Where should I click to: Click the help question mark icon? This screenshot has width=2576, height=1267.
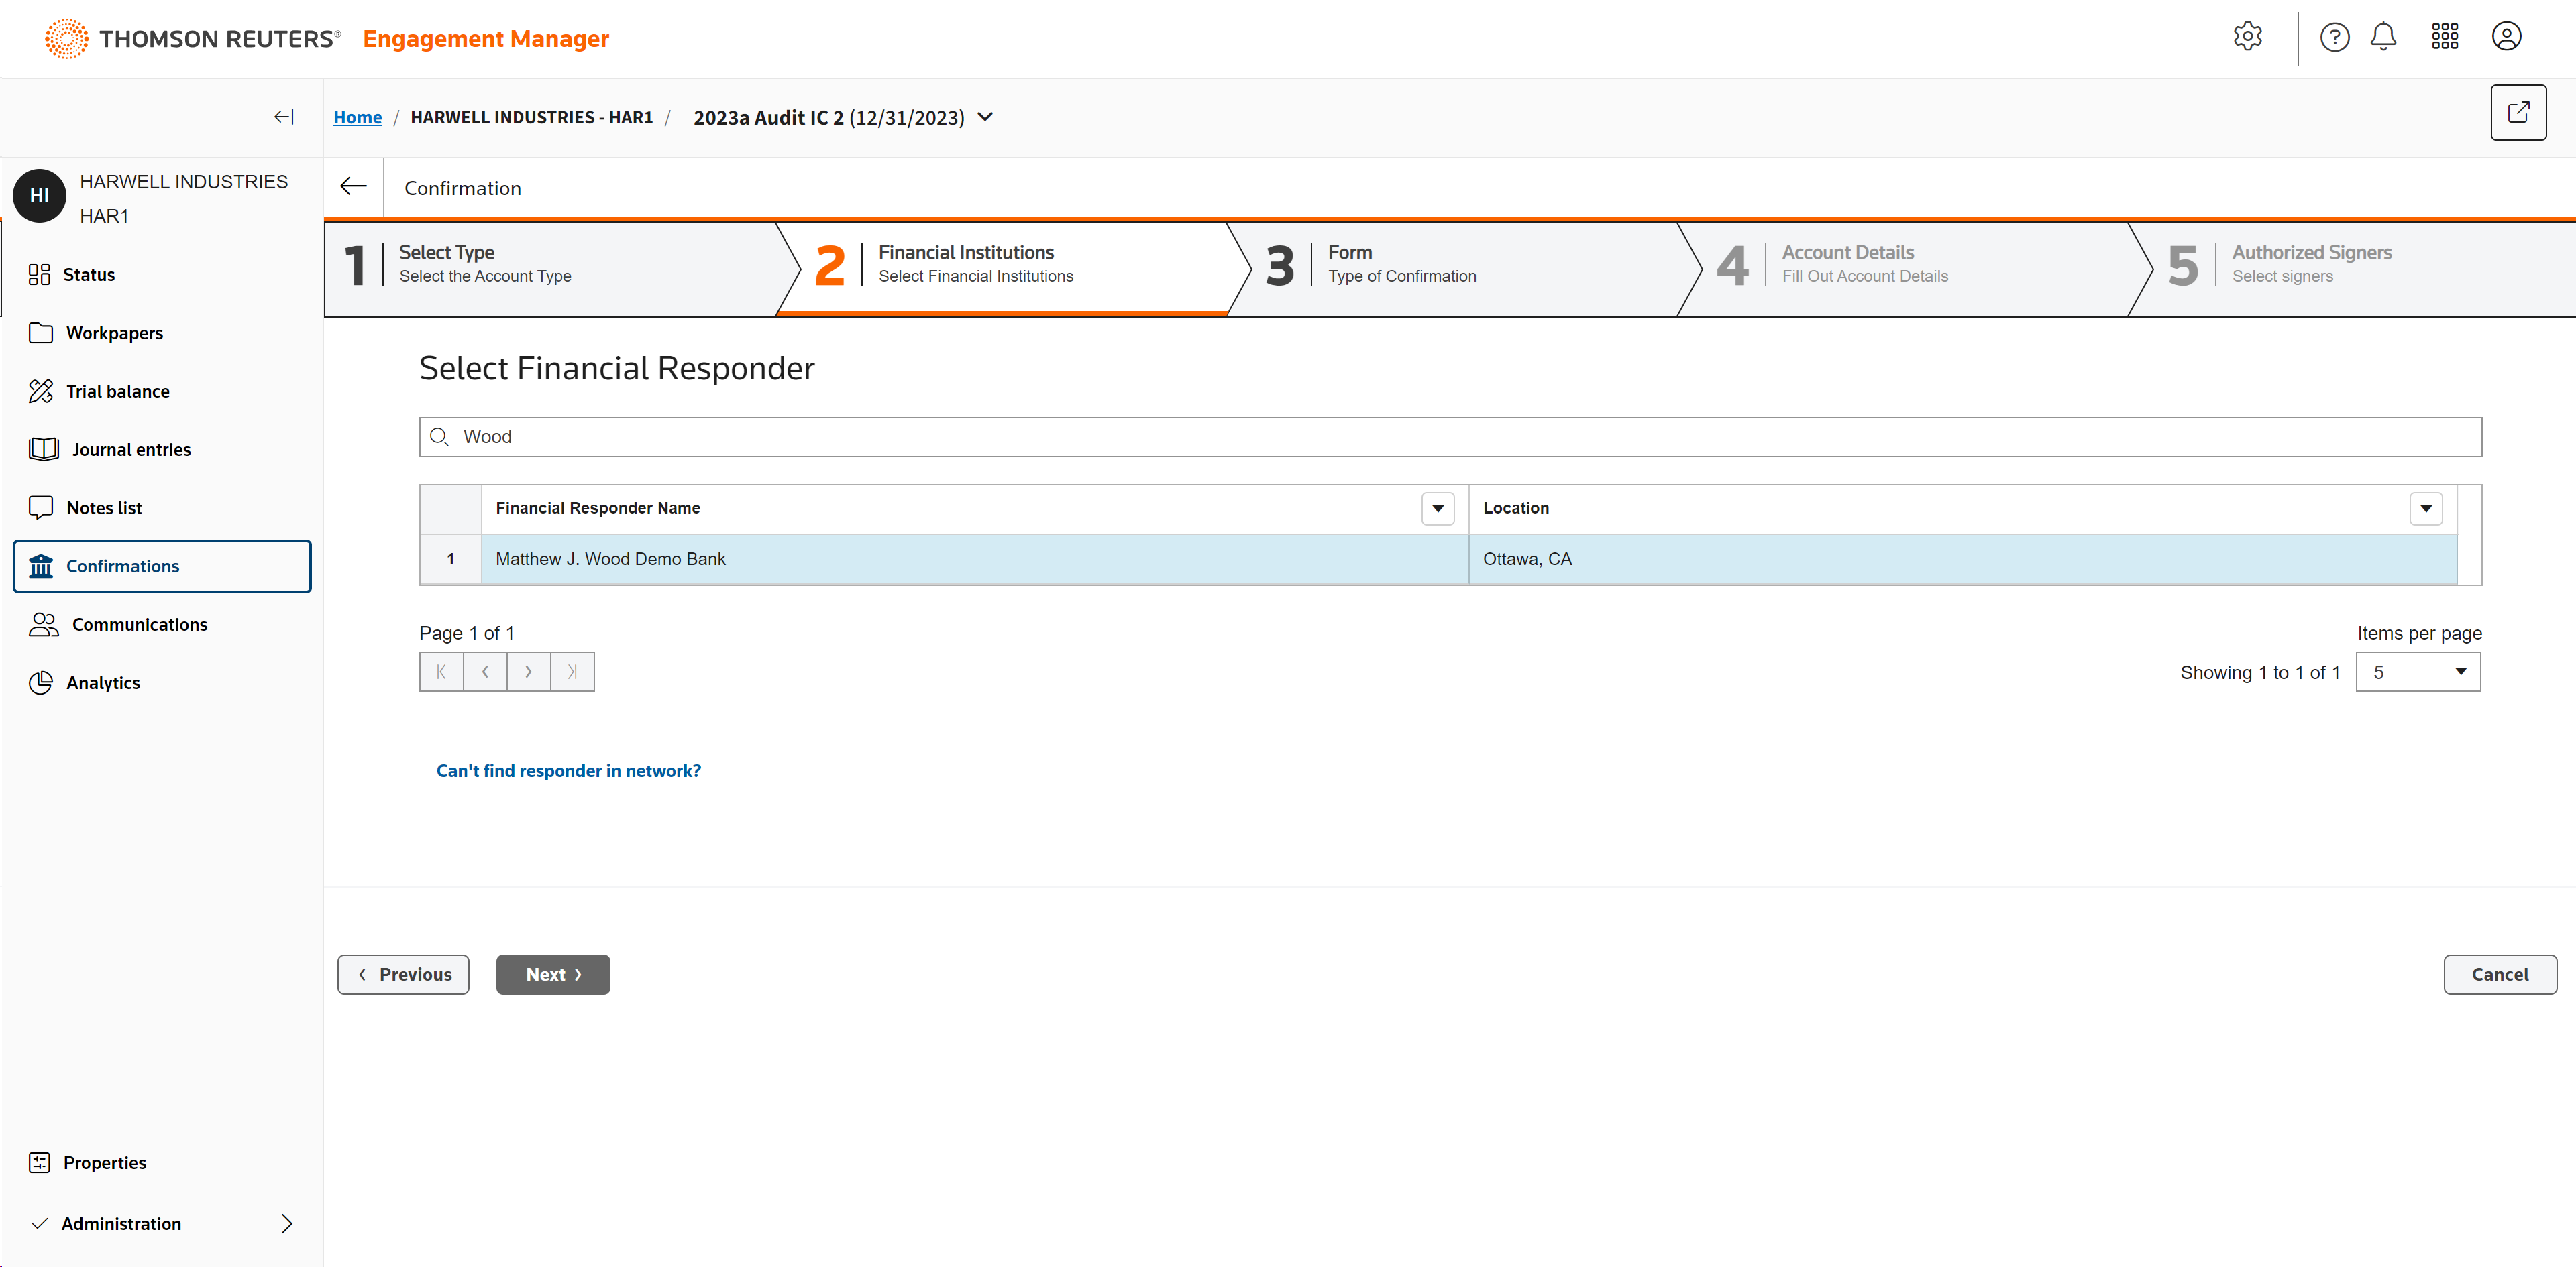[2334, 37]
